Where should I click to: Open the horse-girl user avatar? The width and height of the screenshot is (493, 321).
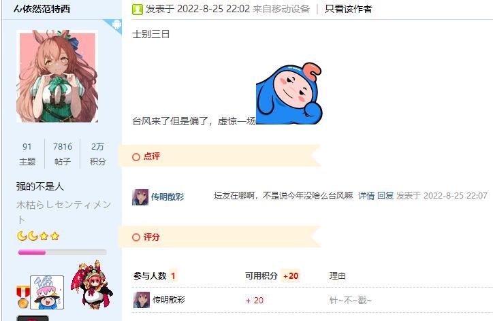57,76
